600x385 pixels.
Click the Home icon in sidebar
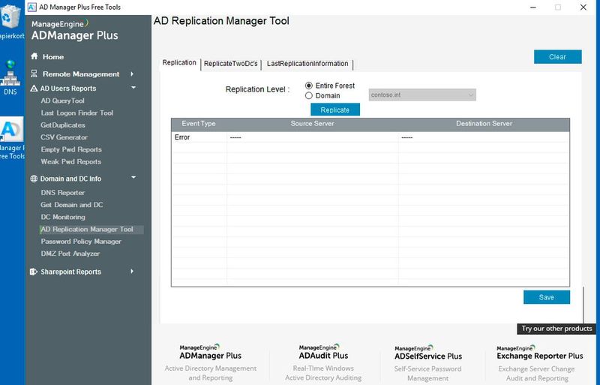[34, 57]
